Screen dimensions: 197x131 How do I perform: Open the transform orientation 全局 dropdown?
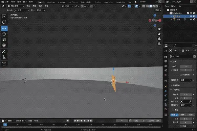click(67, 6)
